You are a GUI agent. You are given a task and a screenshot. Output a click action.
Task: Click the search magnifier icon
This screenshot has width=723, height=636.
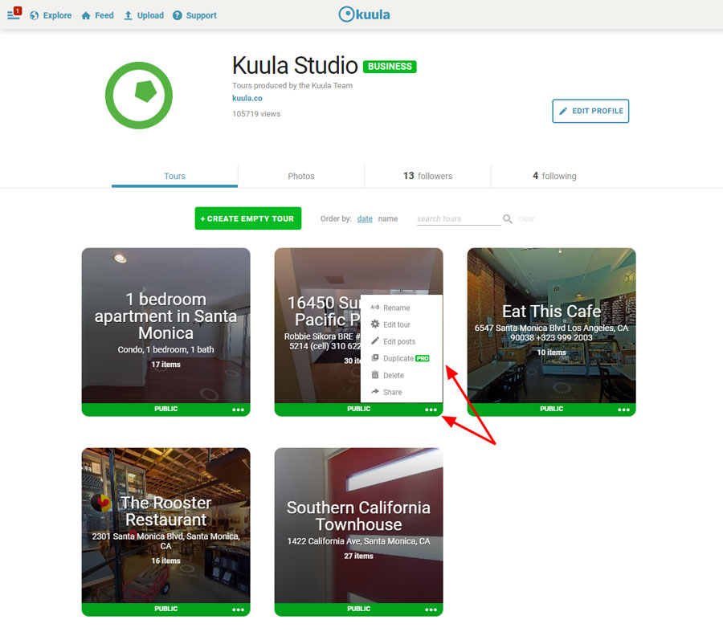click(507, 218)
